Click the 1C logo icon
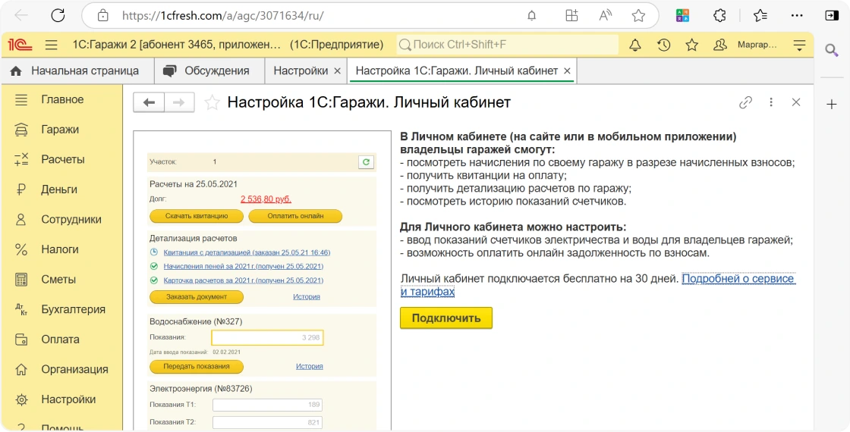The width and height of the screenshot is (850, 432). click(x=20, y=45)
